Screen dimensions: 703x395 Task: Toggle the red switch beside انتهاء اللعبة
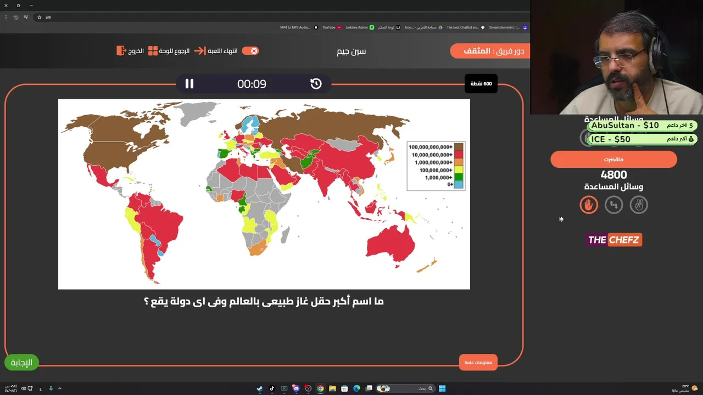pyautogui.click(x=250, y=50)
